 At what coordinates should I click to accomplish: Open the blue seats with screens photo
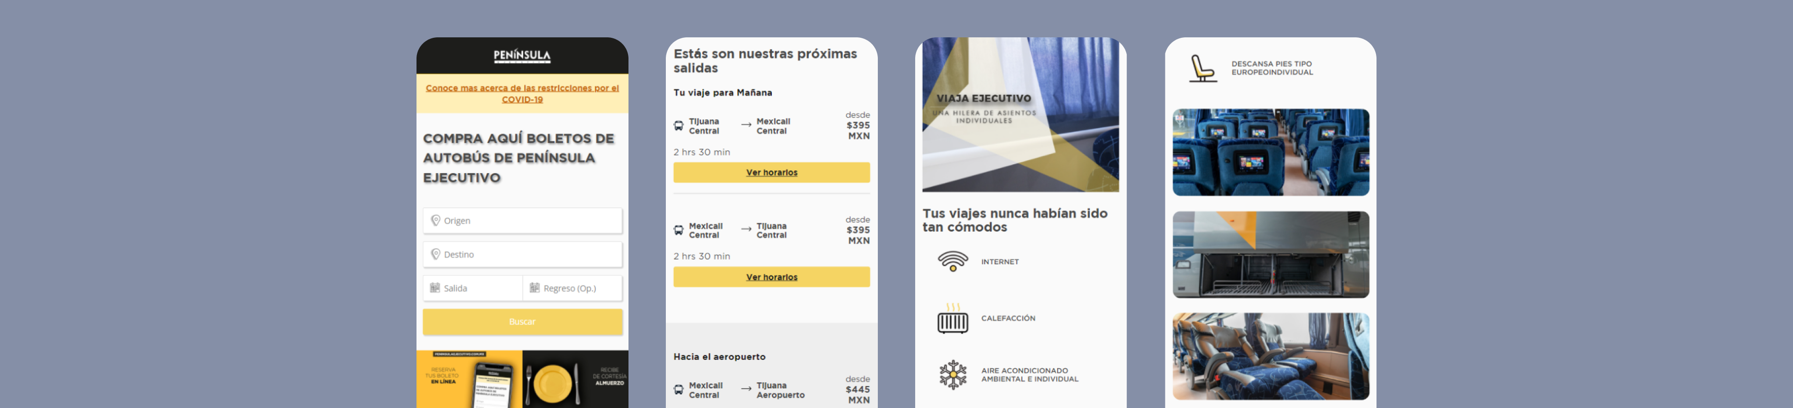1270,153
